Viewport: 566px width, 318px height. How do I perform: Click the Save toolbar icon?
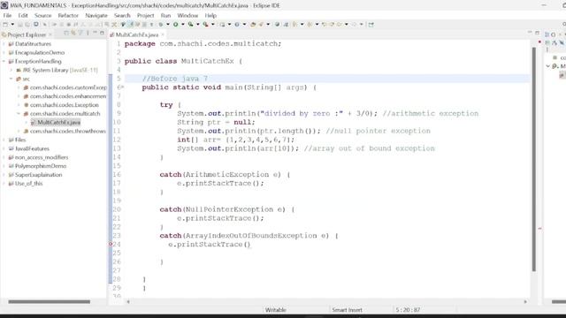coord(19,25)
